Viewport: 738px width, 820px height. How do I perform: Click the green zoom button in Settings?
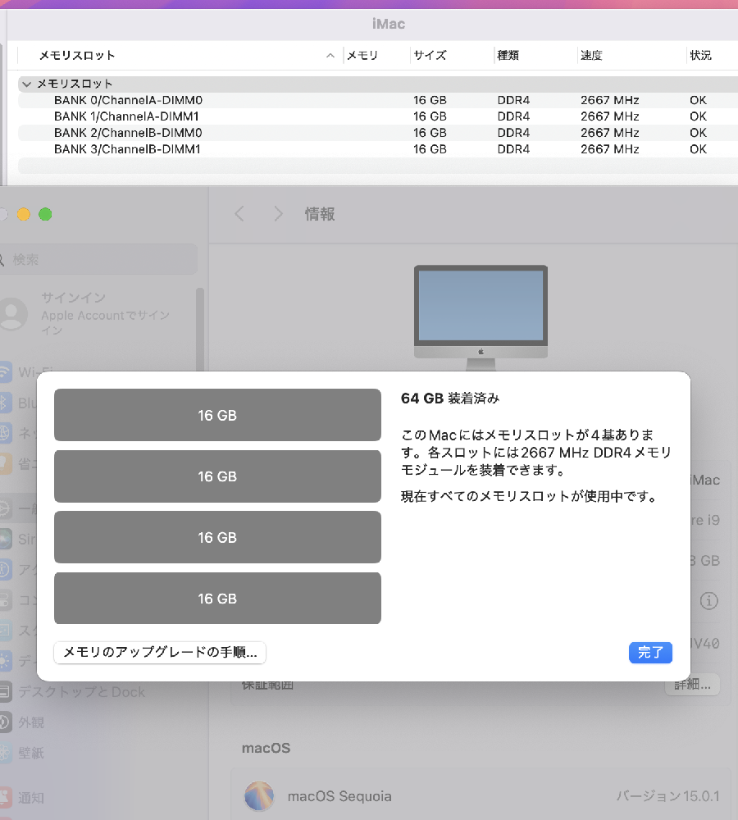click(x=45, y=214)
